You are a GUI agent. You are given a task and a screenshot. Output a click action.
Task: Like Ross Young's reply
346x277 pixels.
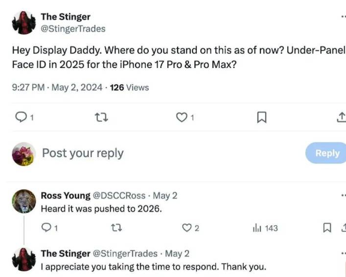pos(186,228)
